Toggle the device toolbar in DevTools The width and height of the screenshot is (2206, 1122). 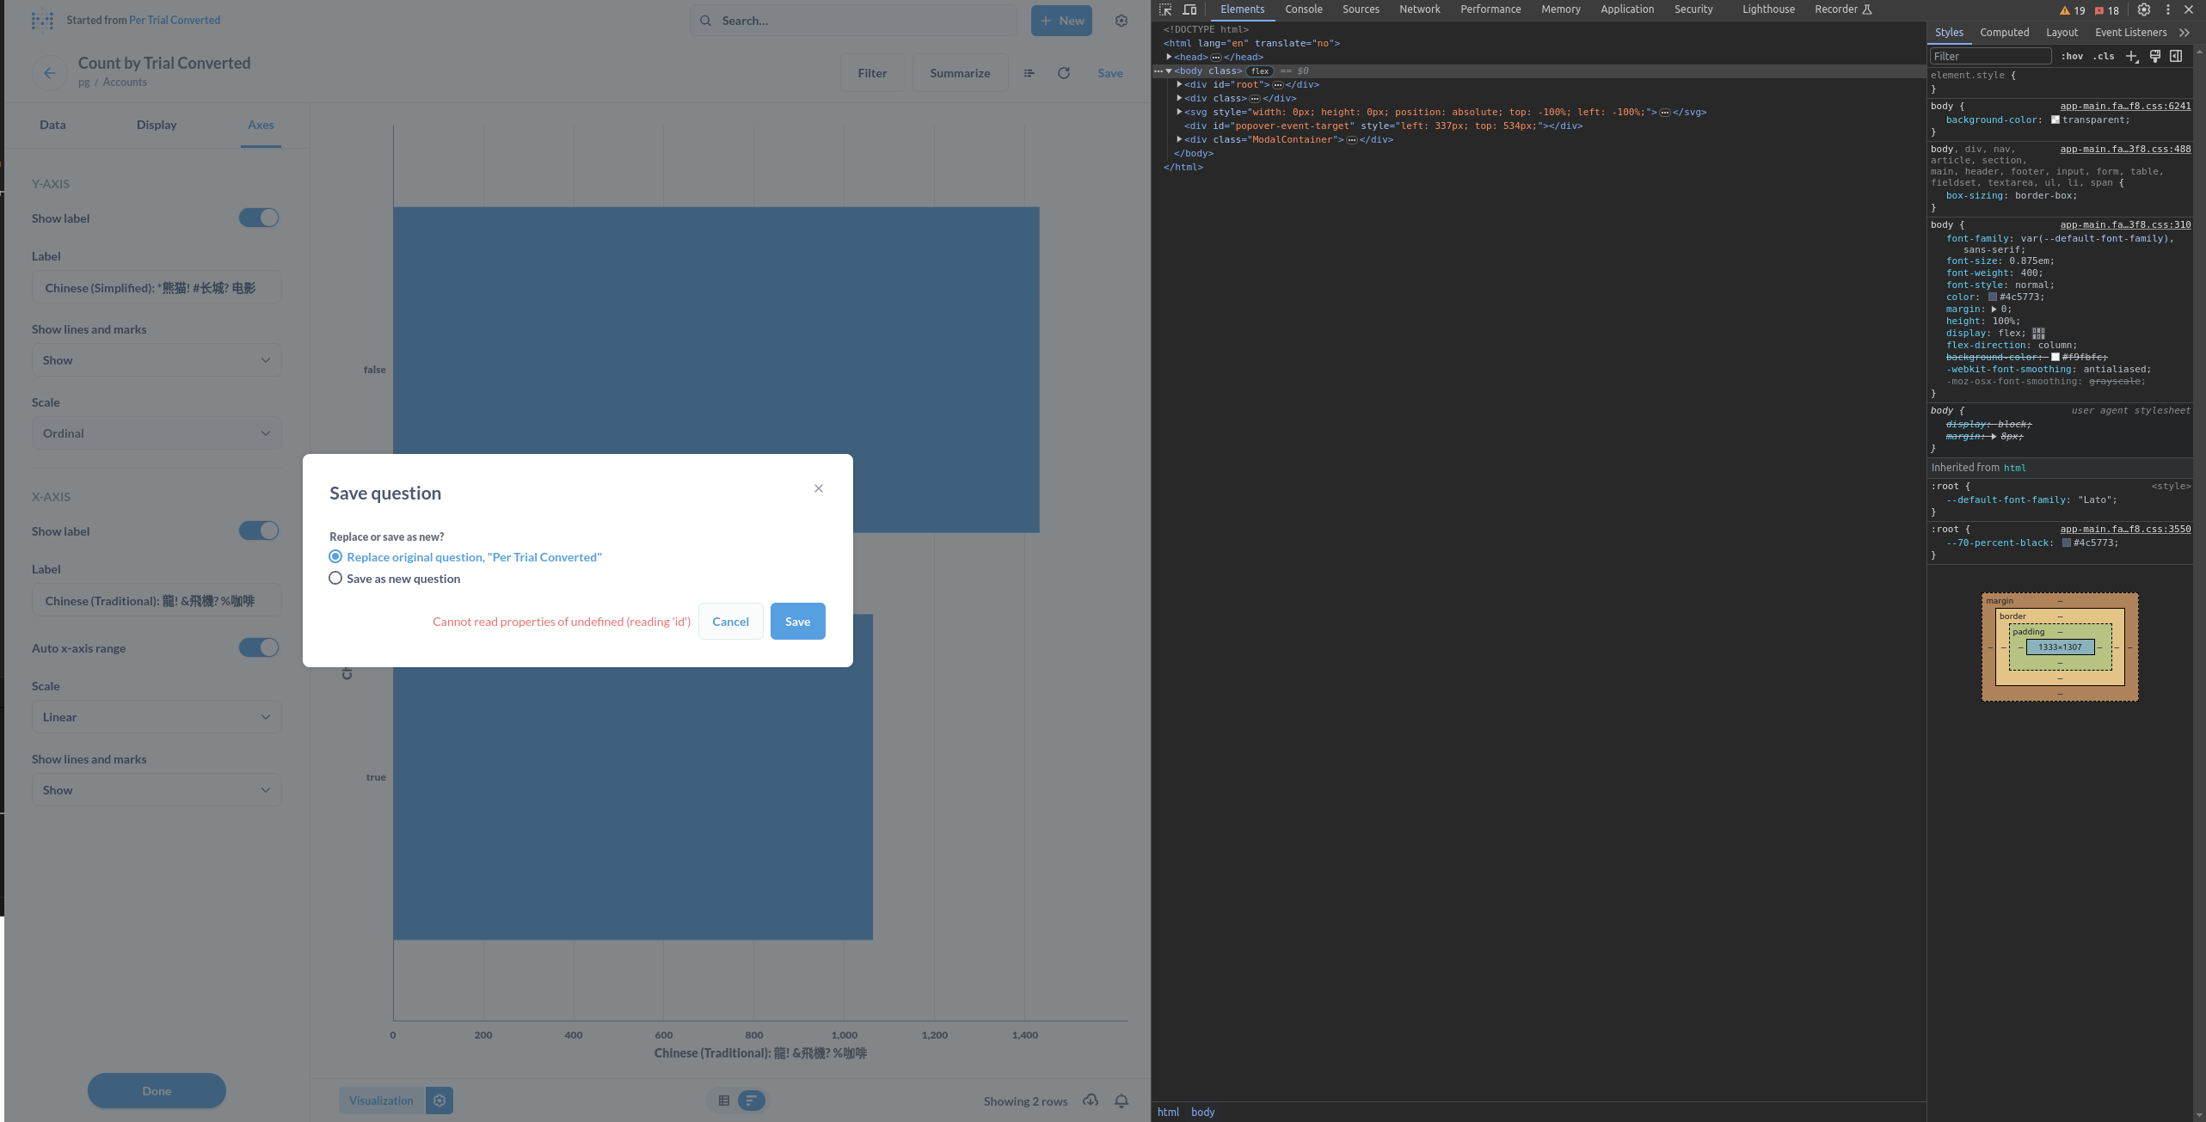tap(1190, 9)
